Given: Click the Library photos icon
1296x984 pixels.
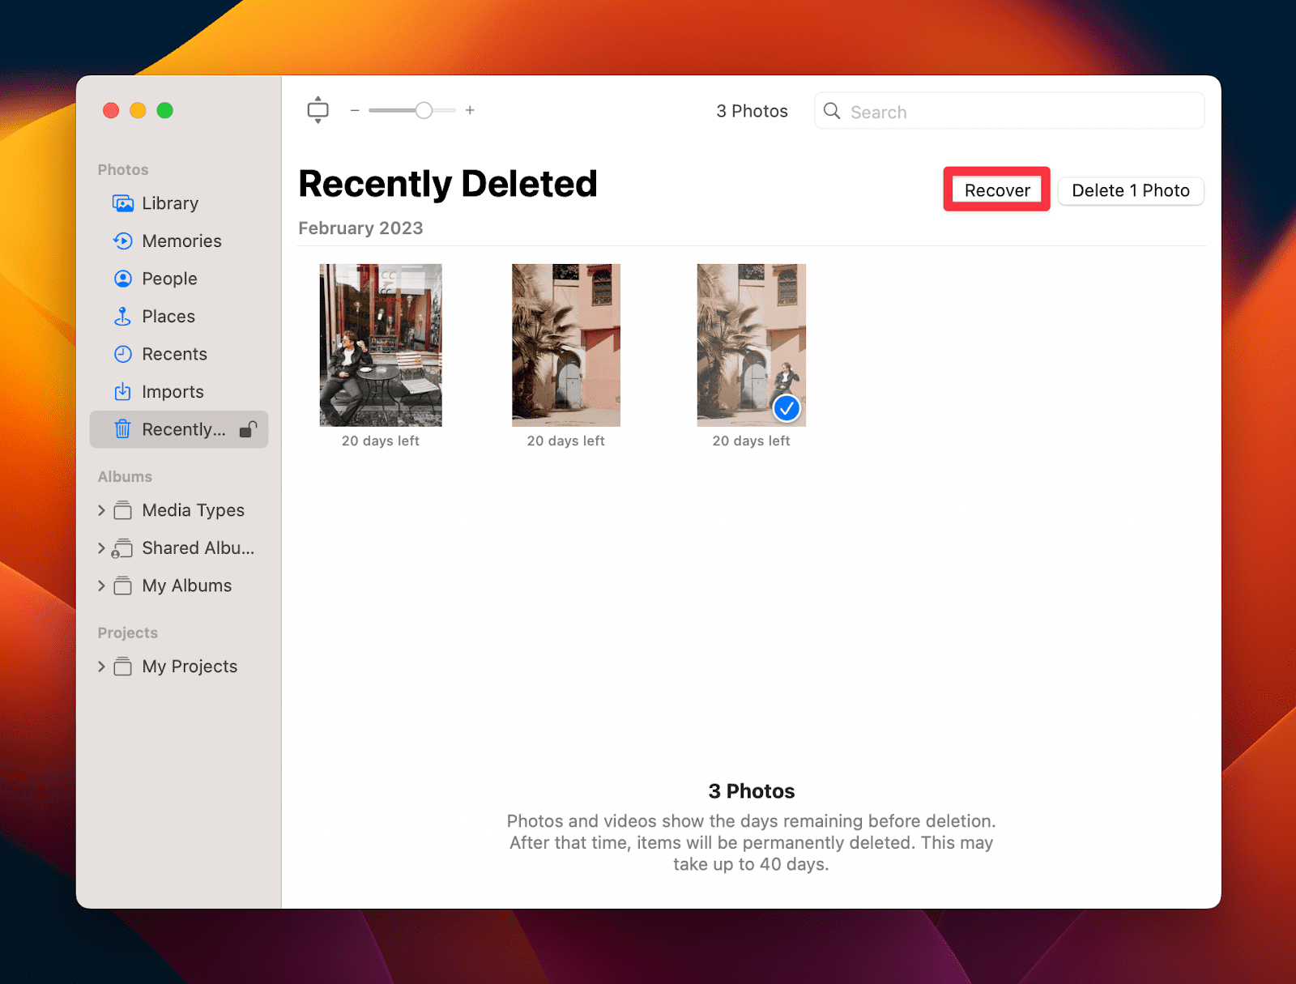Looking at the screenshot, I should click(x=123, y=203).
